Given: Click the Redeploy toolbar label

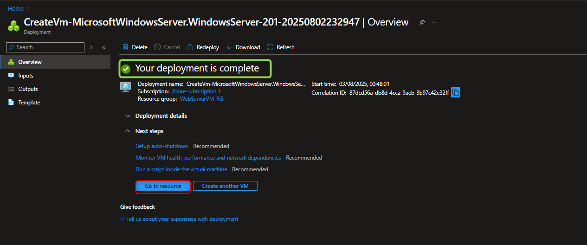Looking at the screenshot, I should (x=207, y=47).
